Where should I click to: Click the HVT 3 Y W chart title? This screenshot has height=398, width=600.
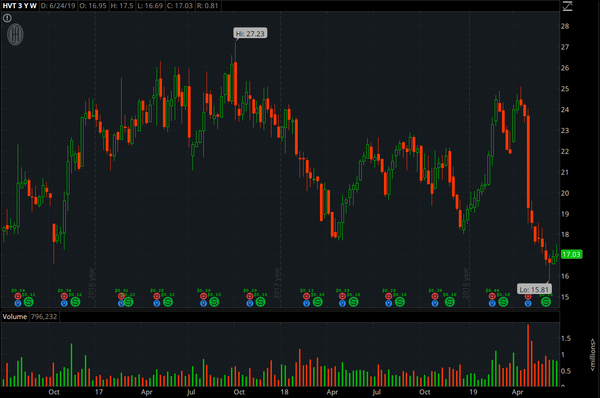[20, 6]
